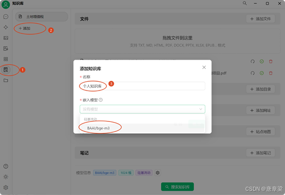Select the knowledge base sidebar icon
The width and height of the screenshot is (285, 195).
tap(6, 69)
